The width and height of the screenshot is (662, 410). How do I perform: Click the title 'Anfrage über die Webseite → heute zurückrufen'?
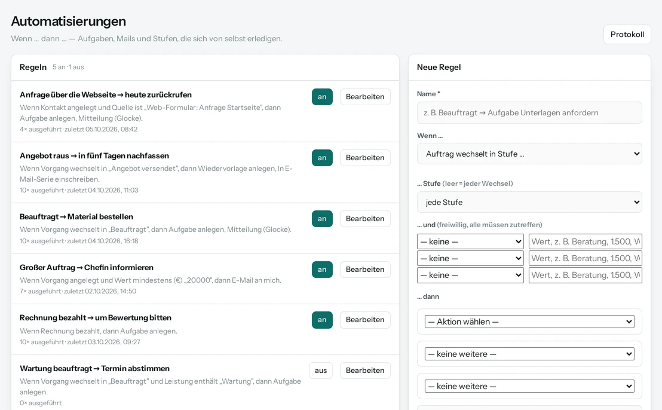click(106, 95)
